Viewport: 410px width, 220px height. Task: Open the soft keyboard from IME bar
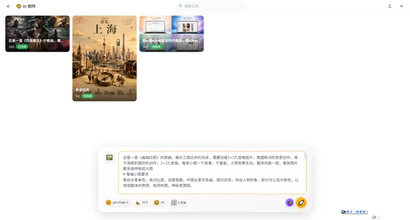click(x=358, y=212)
